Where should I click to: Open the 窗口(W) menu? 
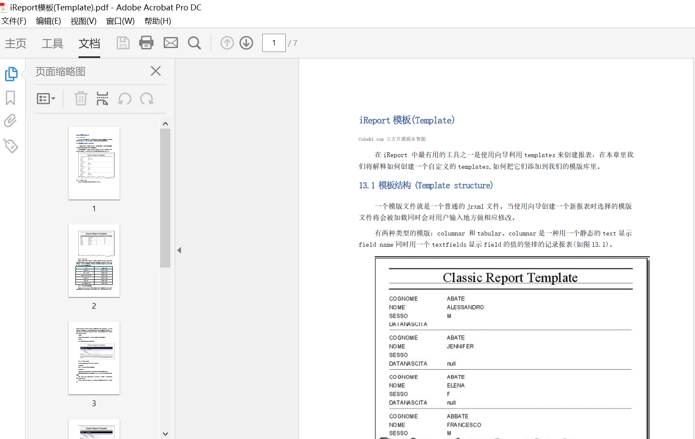[x=120, y=21]
